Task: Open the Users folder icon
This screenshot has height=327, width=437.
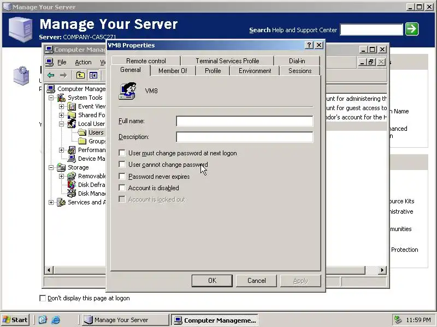Action: [82, 132]
